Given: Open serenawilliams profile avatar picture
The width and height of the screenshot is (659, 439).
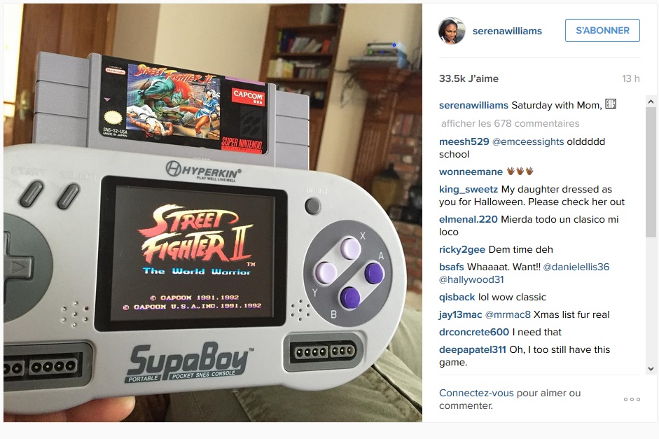Looking at the screenshot, I should point(452,31).
